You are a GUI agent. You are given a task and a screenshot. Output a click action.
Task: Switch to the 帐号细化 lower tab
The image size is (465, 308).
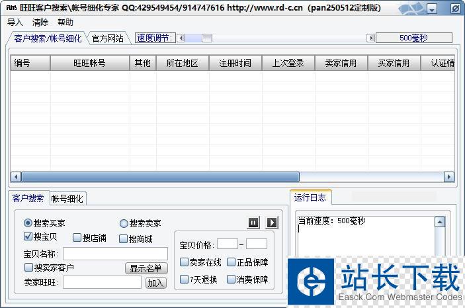[67, 199]
